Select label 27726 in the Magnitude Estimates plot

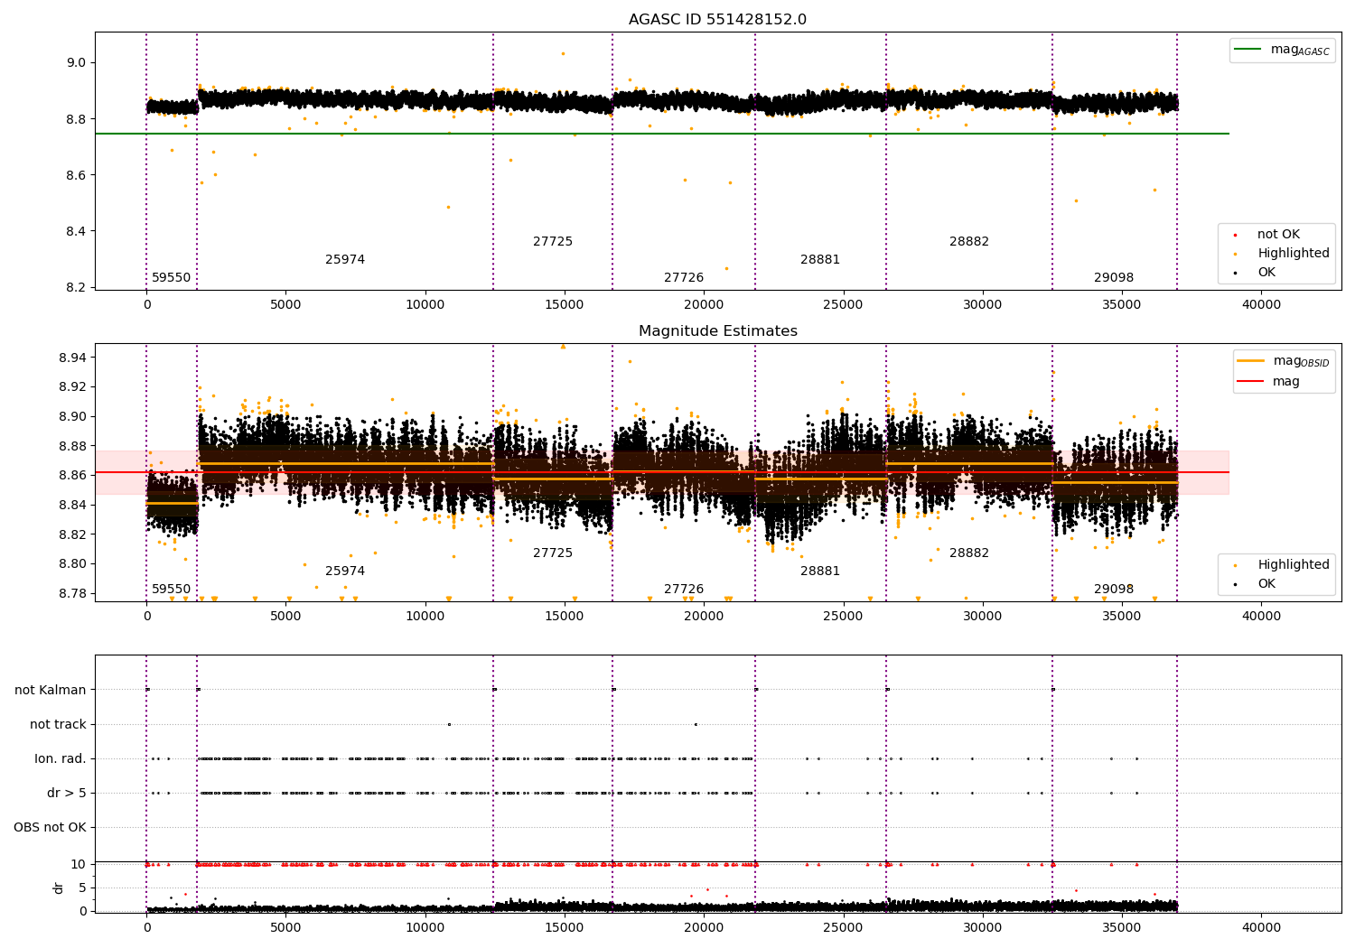click(x=684, y=590)
